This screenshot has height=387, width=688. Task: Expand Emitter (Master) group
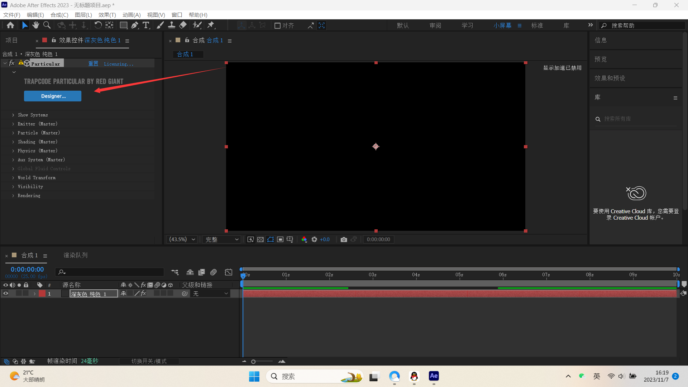tap(13, 124)
